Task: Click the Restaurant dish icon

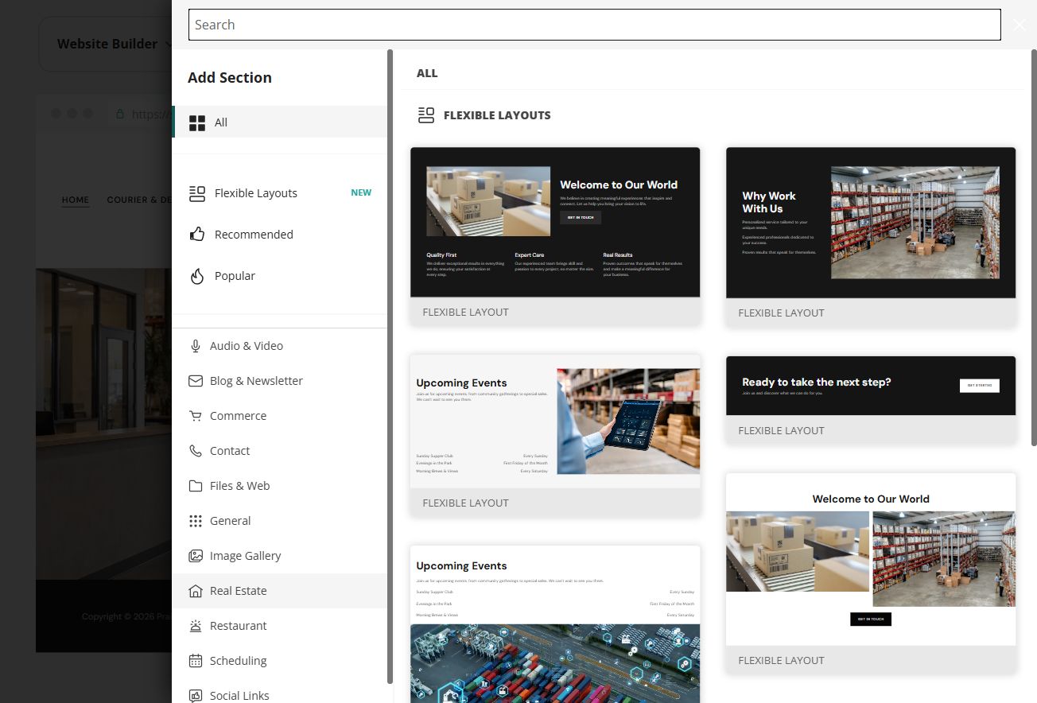Action: point(196,626)
